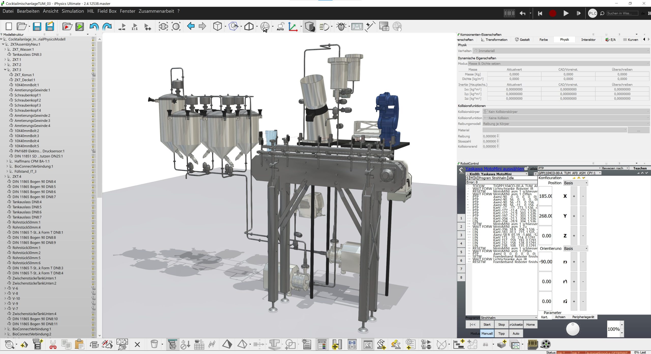651x354 pixels.
Task: Click the zoom-to-fit circle icon
Action: click(176, 26)
